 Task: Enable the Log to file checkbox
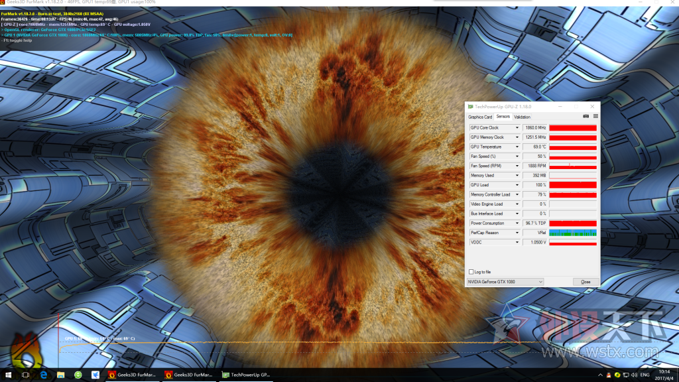pyautogui.click(x=471, y=272)
